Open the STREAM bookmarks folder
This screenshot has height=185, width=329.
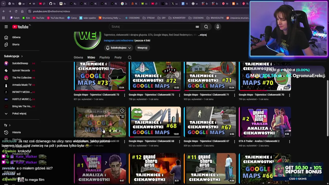(149, 18)
